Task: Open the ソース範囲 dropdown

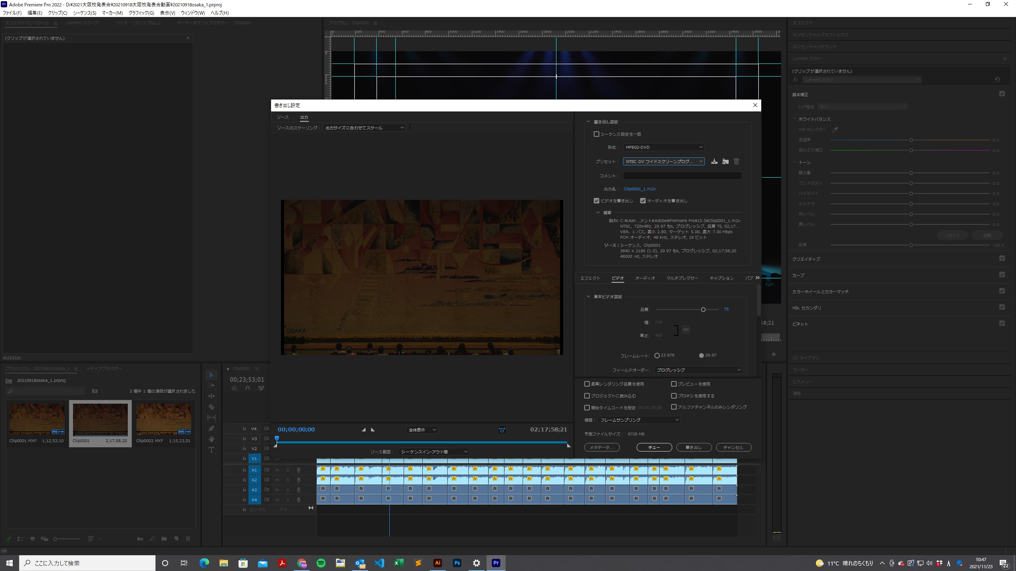Action: pyautogui.click(x=434, y=452)
